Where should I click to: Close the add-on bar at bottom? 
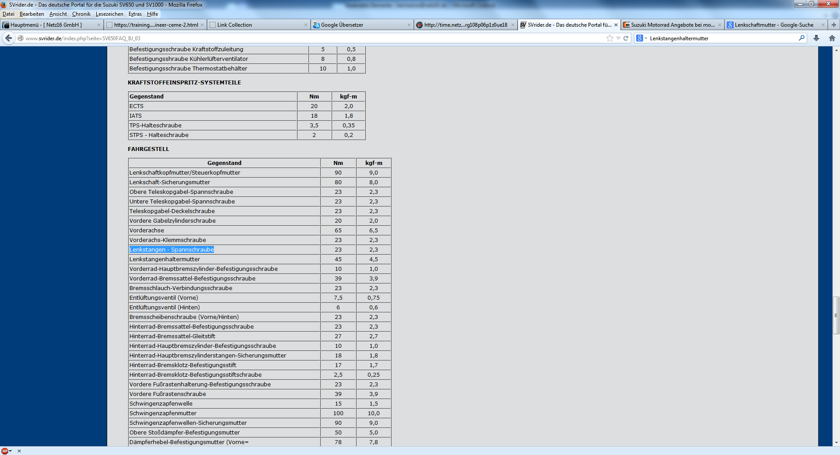pyautogui.click(x=19, y=451)
